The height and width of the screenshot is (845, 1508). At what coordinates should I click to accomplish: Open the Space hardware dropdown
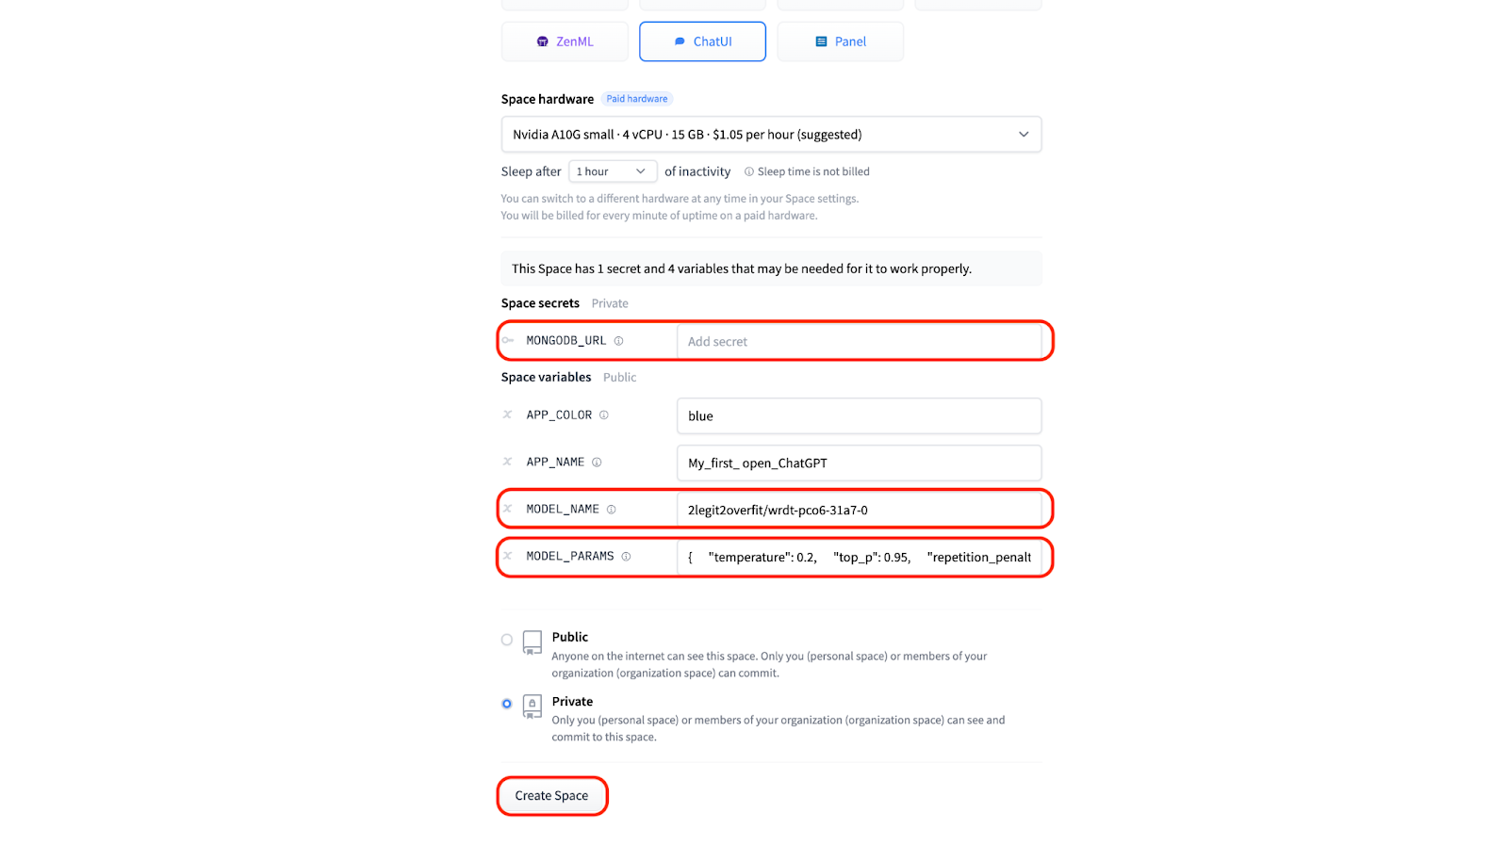point(771,135)
